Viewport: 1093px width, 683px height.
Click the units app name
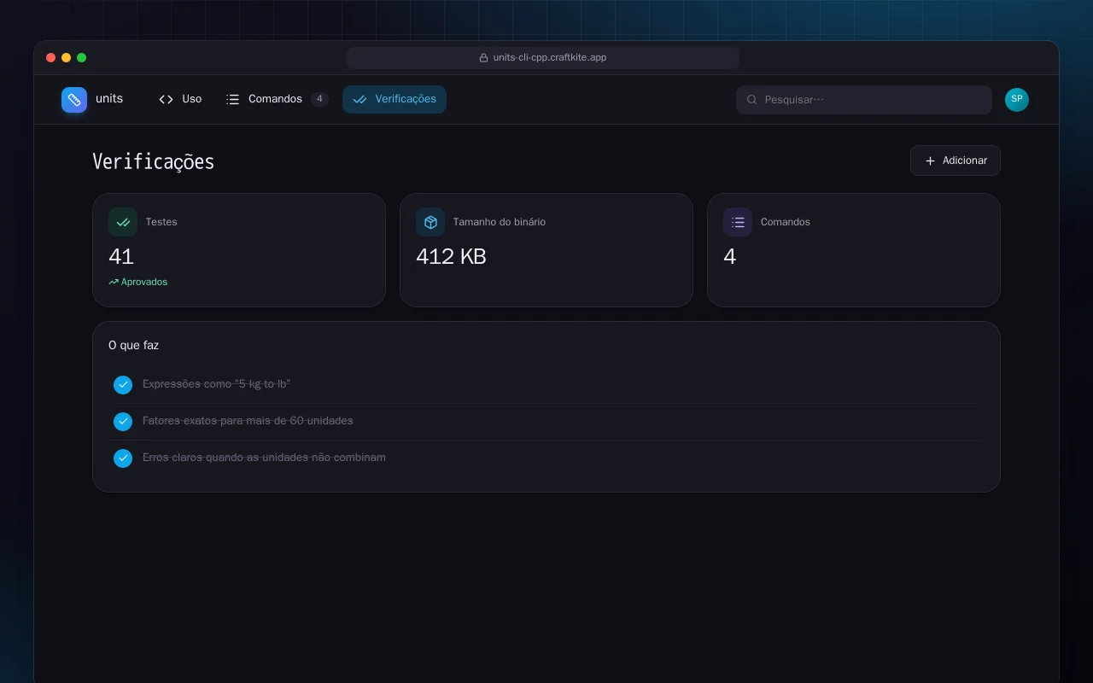point(109,99)
